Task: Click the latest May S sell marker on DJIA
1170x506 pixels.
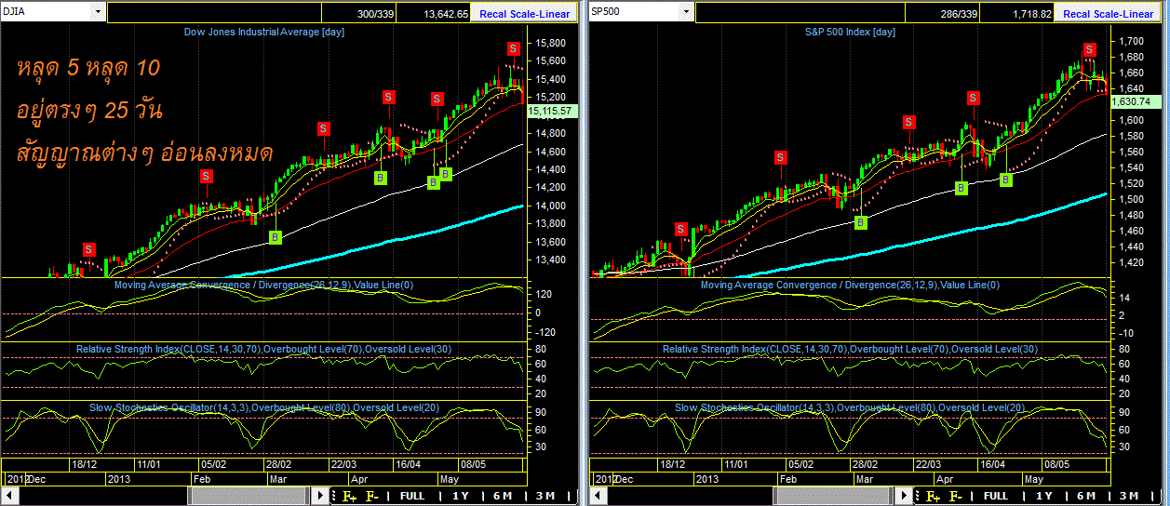Action: (513, 47)
